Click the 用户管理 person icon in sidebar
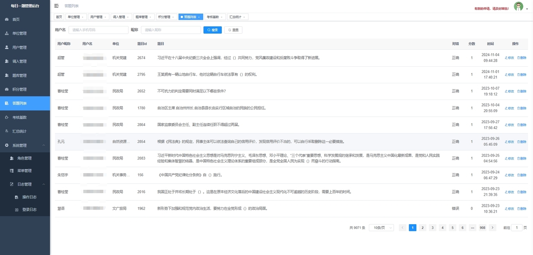This screenshot has width=533, height=255. tap(7, 48)
